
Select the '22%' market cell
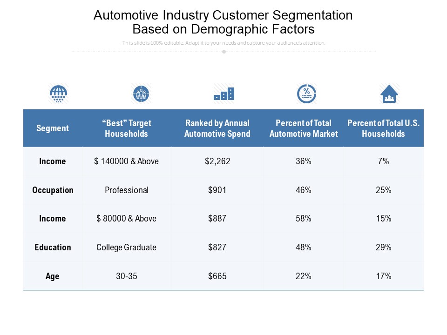303,276
